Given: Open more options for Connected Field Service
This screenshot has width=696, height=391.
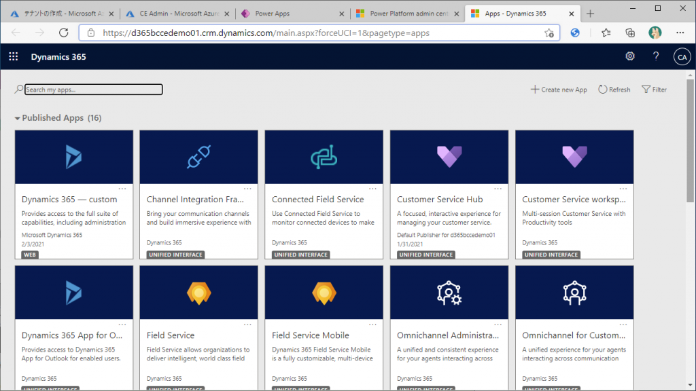Looking at the screenshot, I should 372,189.
